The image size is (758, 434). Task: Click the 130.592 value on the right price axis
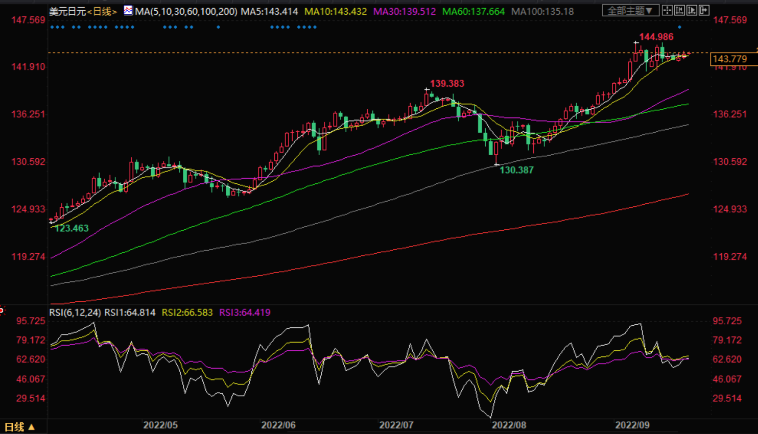[x=730, y=161]
